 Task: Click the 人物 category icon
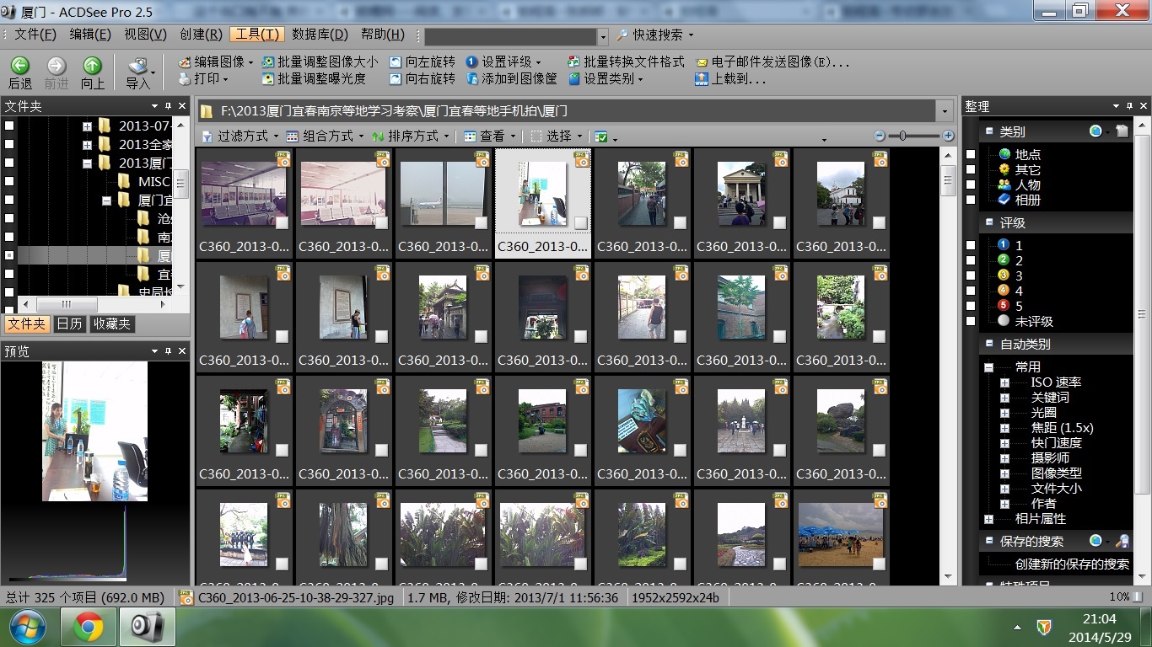click(1004, 184)
